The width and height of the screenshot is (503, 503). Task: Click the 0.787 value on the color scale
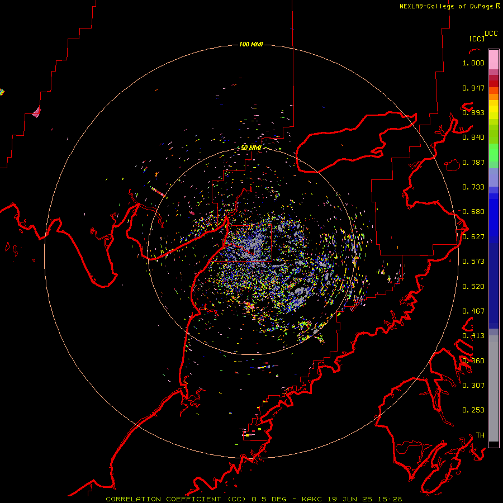coord(473,162)
